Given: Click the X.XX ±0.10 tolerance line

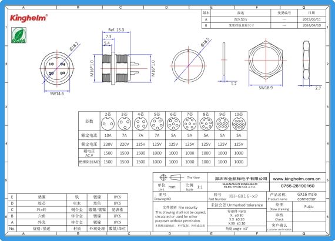Looking at the screenshot, I should [x=237, y=223].
